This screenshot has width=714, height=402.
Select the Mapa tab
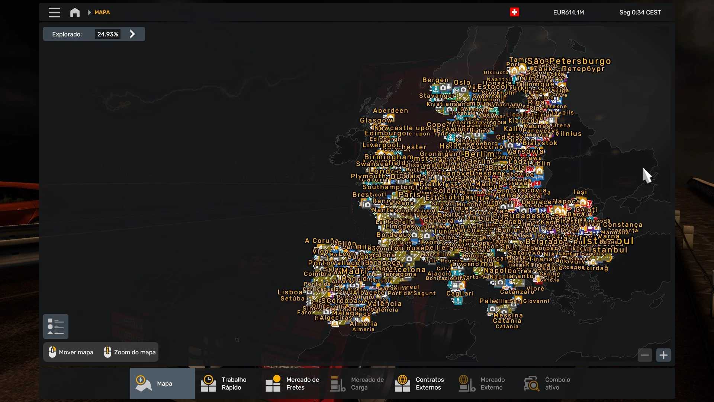(162, 383)
